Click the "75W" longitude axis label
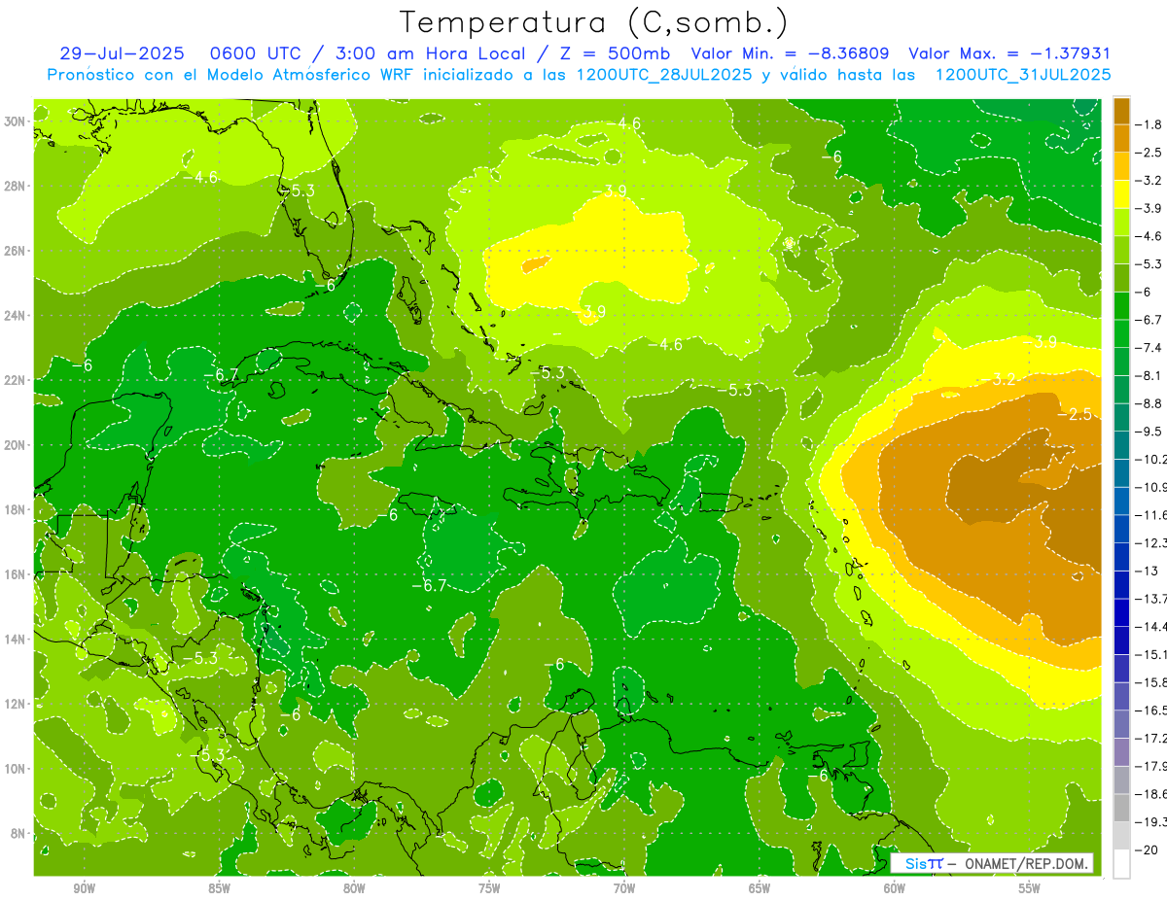This screenshot has height=901, width=1167. click(489, 888)
